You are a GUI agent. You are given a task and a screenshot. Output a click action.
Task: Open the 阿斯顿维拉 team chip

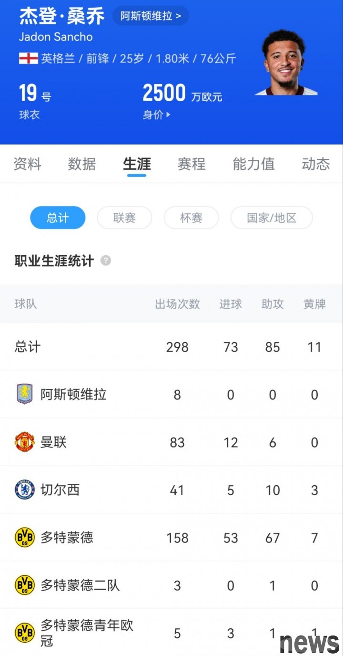(151, 16)
